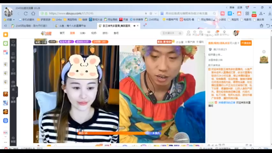
Task: Expand the screenshot tool dropdown arrow
Action: [x=264, y=14]
